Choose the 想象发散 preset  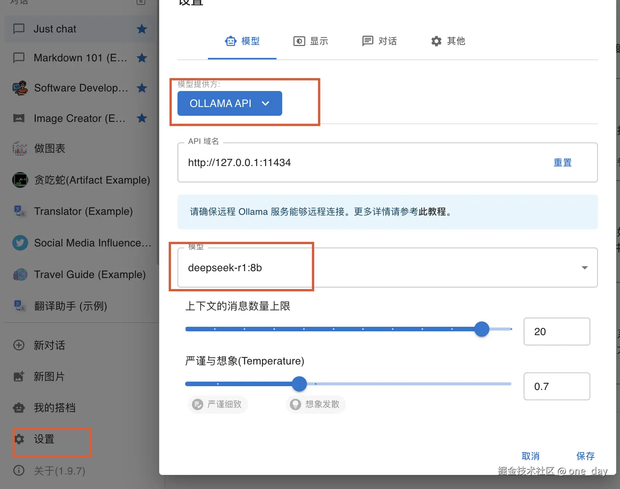click(315, 404)
